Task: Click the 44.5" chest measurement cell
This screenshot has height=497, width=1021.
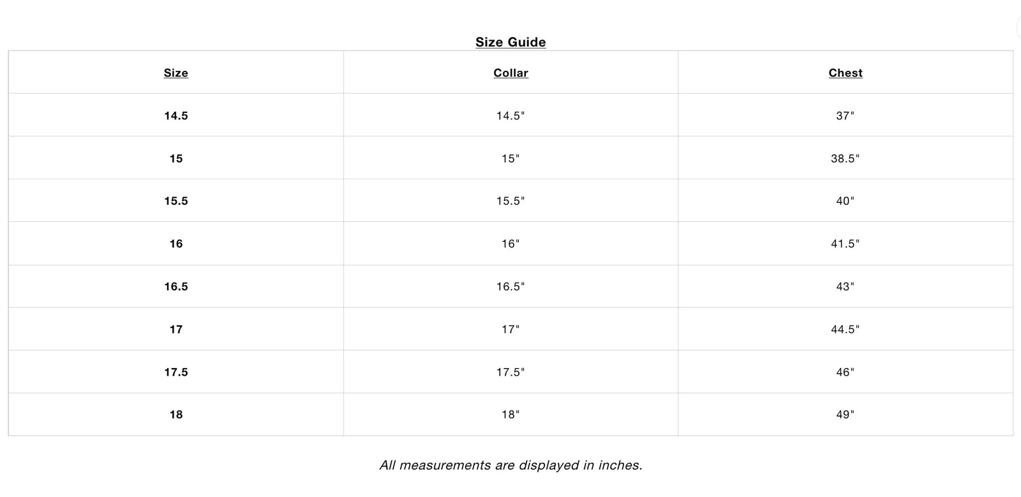Action: (x=845, y=329)
